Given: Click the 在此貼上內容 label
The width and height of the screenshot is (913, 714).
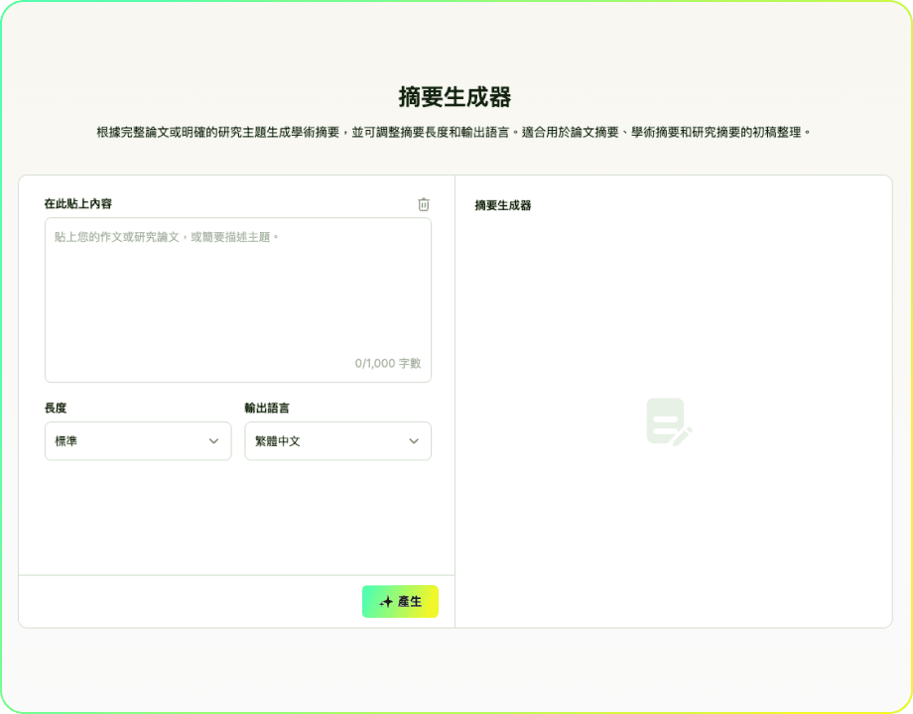Looking at the screenshot, I should pyautogui.click(x=78, y=203).
